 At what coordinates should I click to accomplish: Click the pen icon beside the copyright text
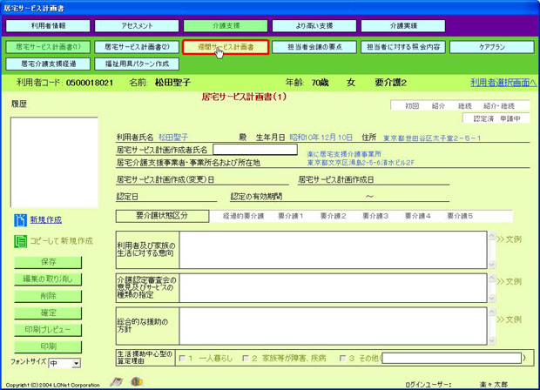click(117, 382)
